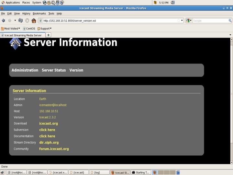Go back with the Back arrow button
This screenshot has width=233, height=175.
[x=4, y=20]
